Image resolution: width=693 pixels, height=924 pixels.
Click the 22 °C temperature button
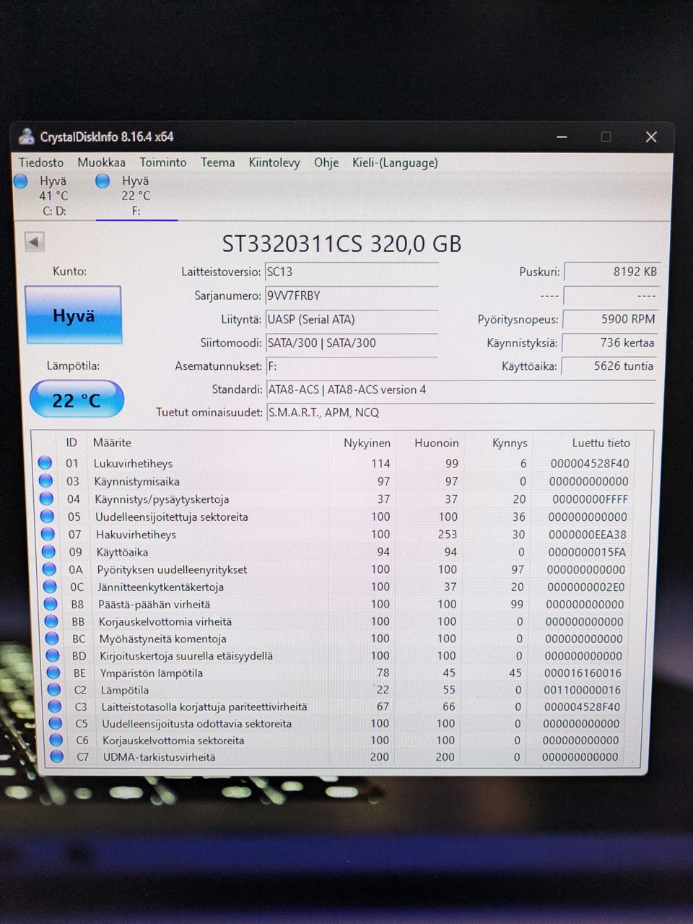click(77, 400)
